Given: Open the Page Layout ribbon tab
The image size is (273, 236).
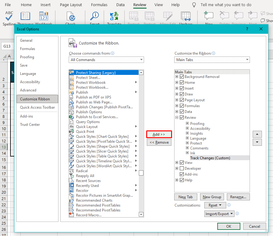Looking at the screenshot, I should pyautogui.click(x=70, y=5).
